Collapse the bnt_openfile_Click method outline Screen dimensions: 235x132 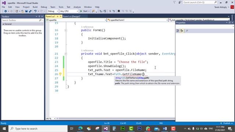point(66,54)
